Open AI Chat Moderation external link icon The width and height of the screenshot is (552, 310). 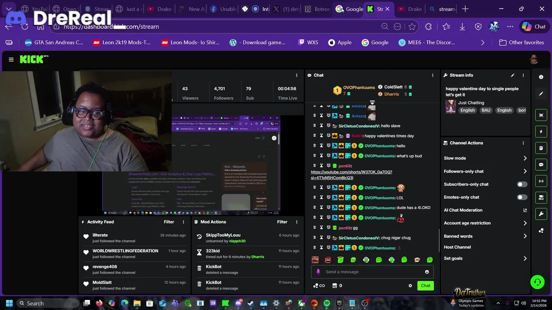(x=525, y=210)
